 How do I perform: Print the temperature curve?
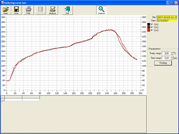28,10
